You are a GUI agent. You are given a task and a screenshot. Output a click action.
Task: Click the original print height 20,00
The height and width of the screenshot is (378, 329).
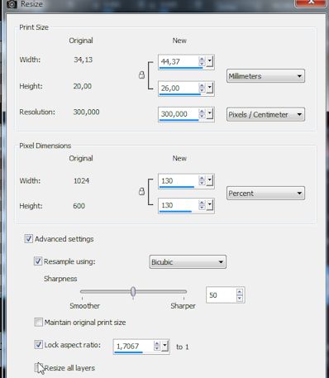tap(83, 86)
